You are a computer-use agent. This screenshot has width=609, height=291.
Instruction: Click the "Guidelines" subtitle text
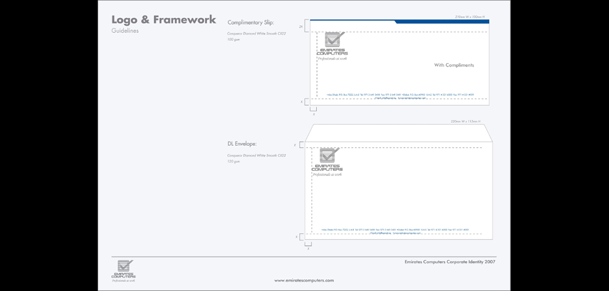click(125, 31)
